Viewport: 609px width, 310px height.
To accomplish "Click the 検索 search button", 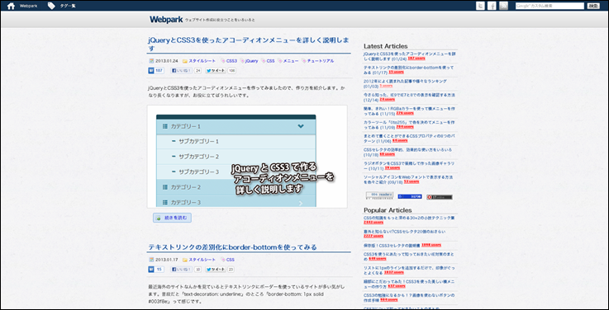I will click(x=593, y=6).
